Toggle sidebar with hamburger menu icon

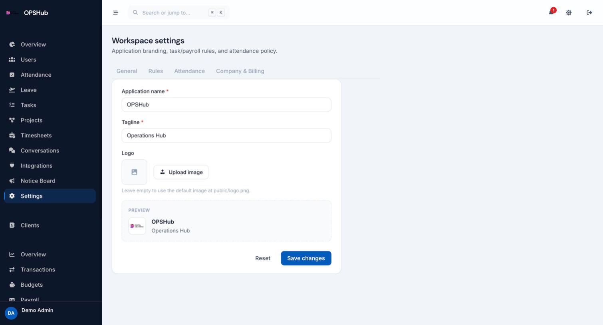point(115,13)
